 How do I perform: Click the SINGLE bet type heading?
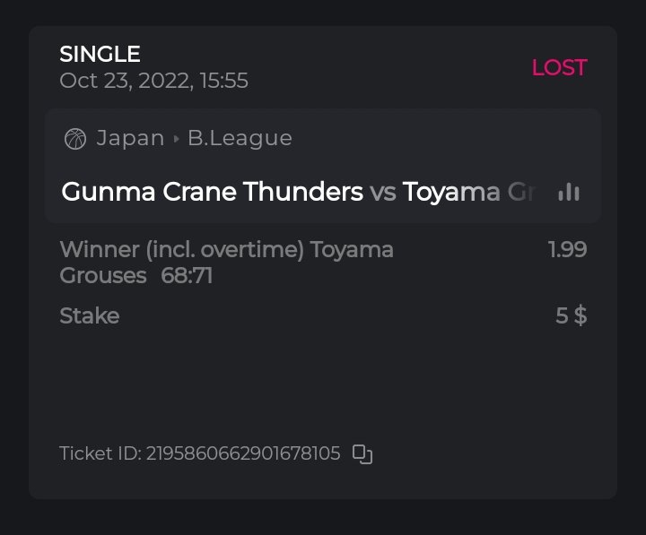click(x=100, y=55)
